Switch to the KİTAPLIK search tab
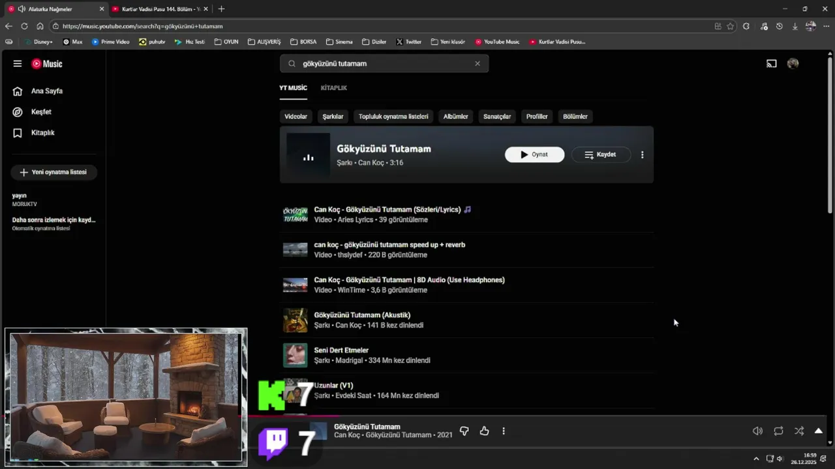835x469 pixels. [x=334, y=88]
